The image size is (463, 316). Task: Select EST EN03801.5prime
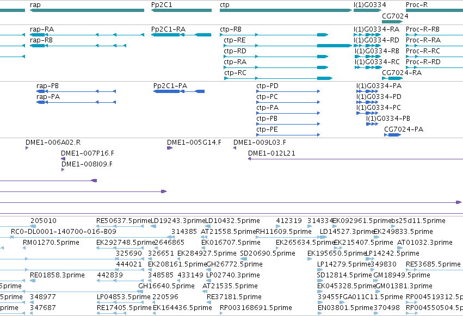pos(345,308)
